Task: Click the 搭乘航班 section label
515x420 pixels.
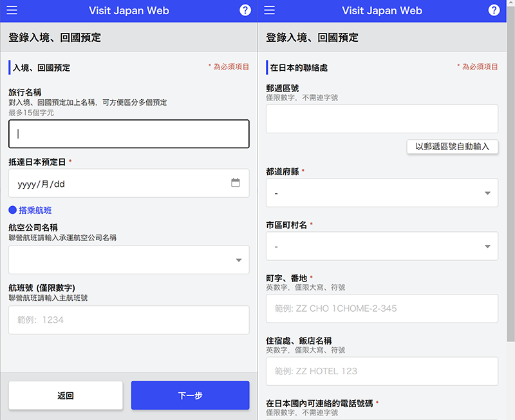Action: [x=35, y=210]
